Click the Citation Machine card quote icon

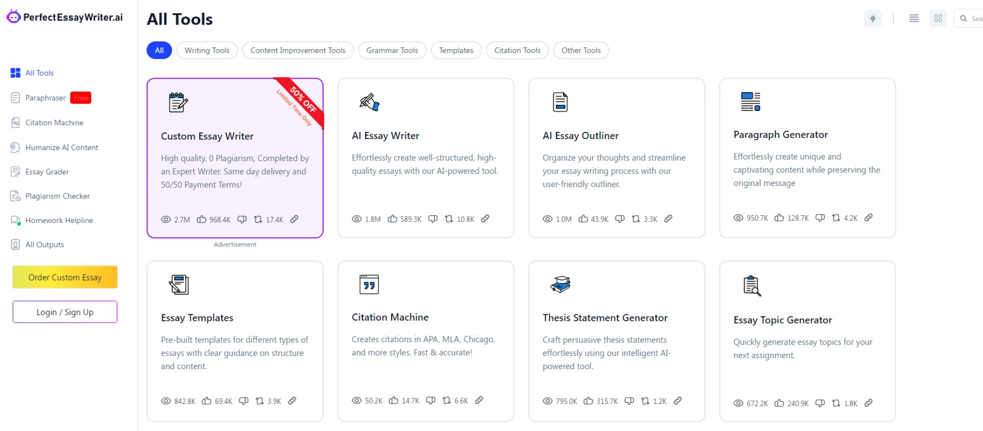[x=369, y=284]
